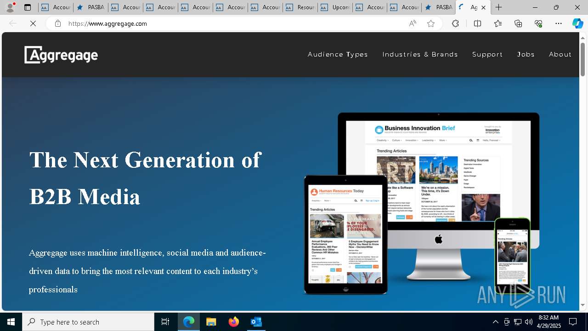Open the Extensions puzzle icon

[455, 23]
